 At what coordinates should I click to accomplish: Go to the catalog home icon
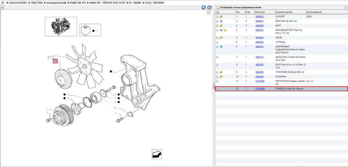(x=2, y=2)
